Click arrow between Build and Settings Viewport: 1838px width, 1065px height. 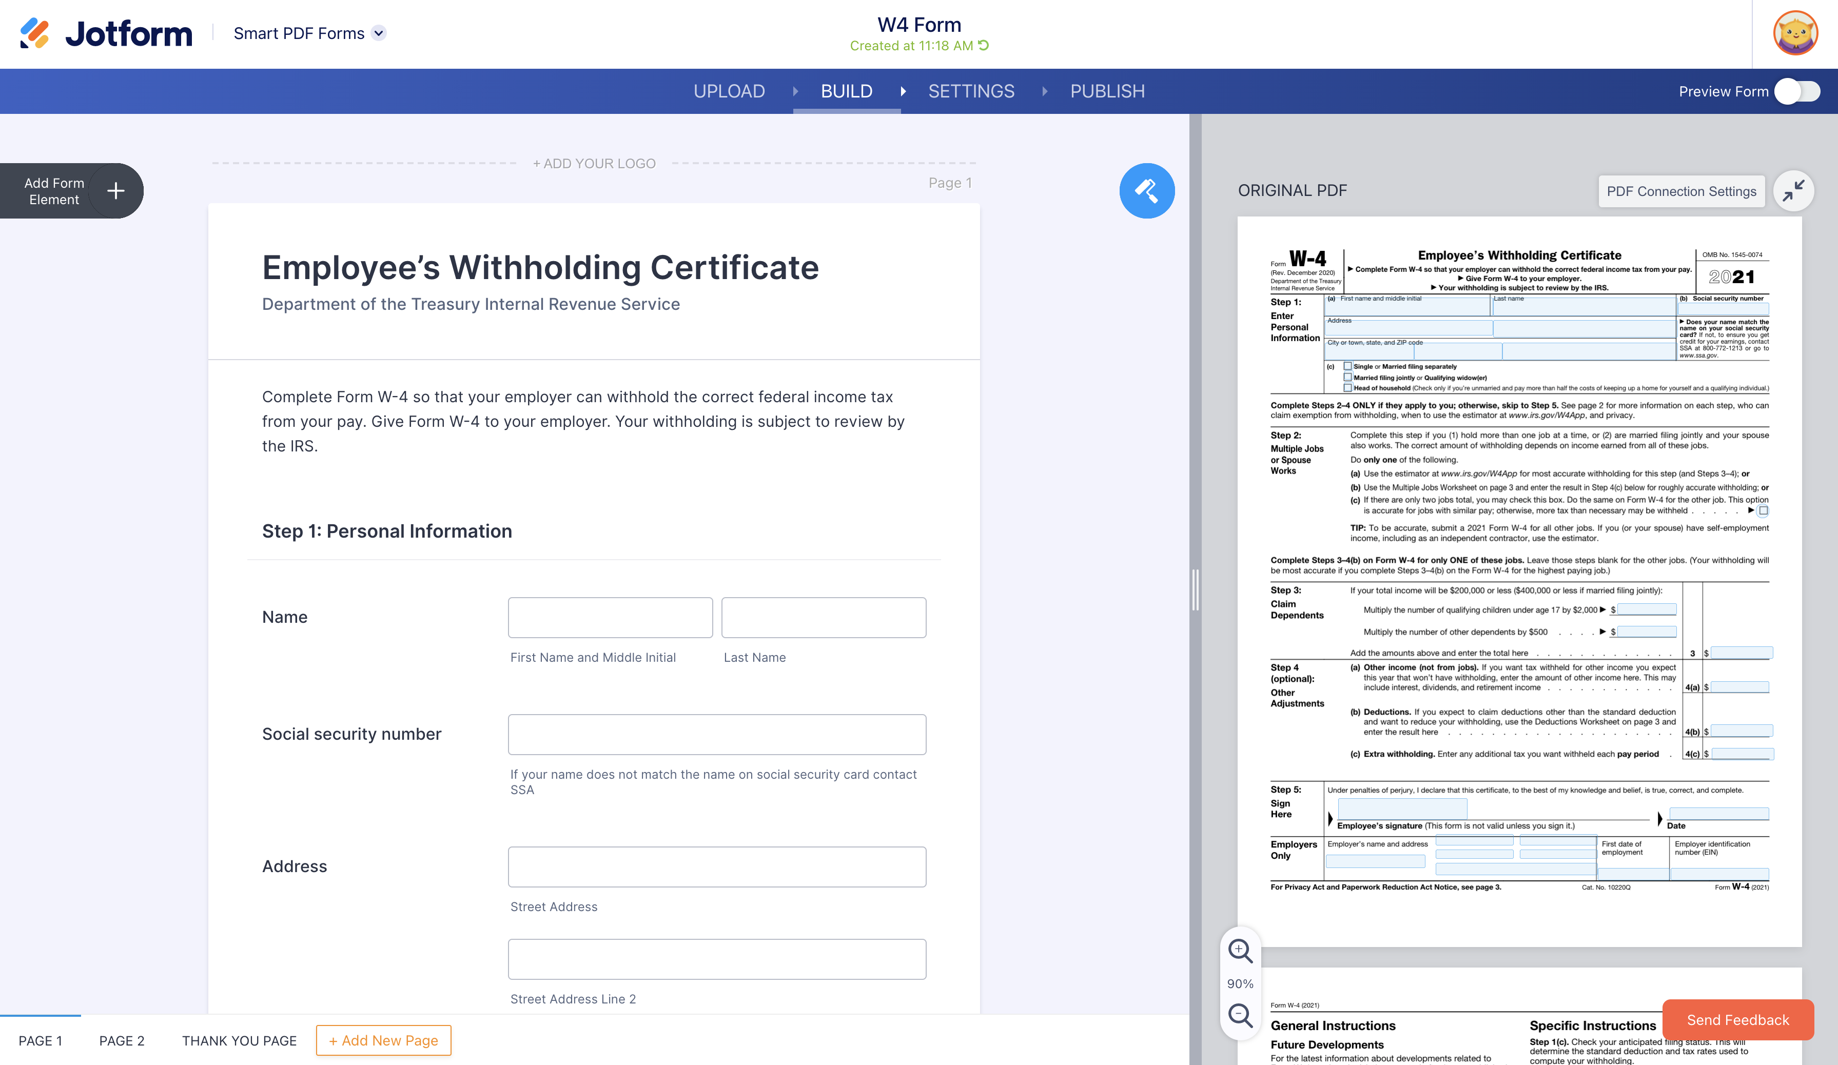pos(903,91)
